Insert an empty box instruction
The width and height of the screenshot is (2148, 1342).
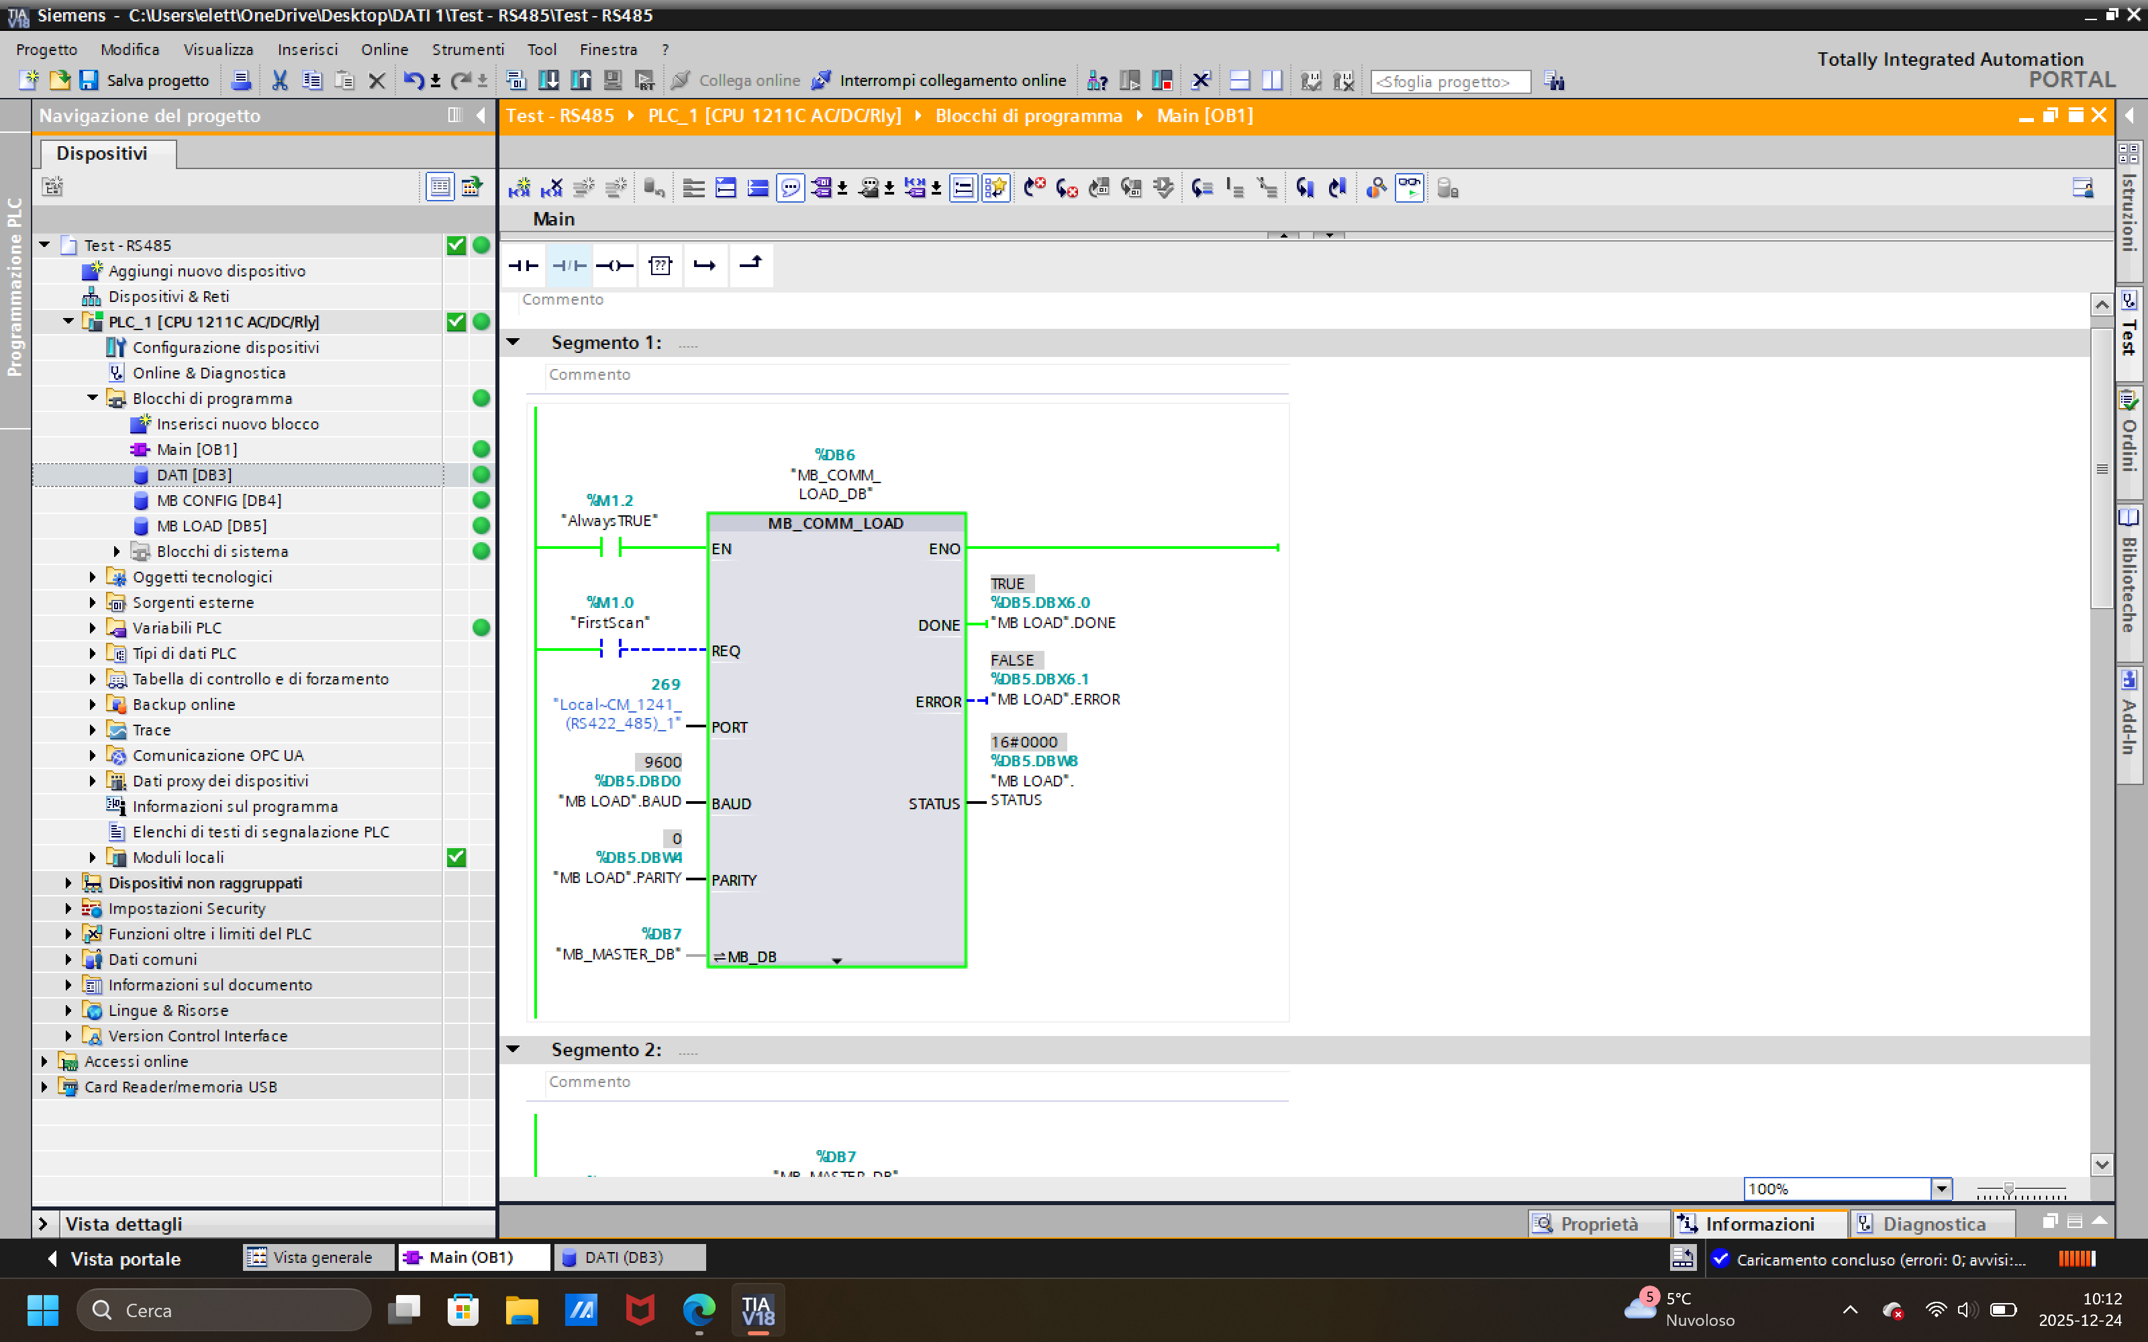click(x=659, y=266)
